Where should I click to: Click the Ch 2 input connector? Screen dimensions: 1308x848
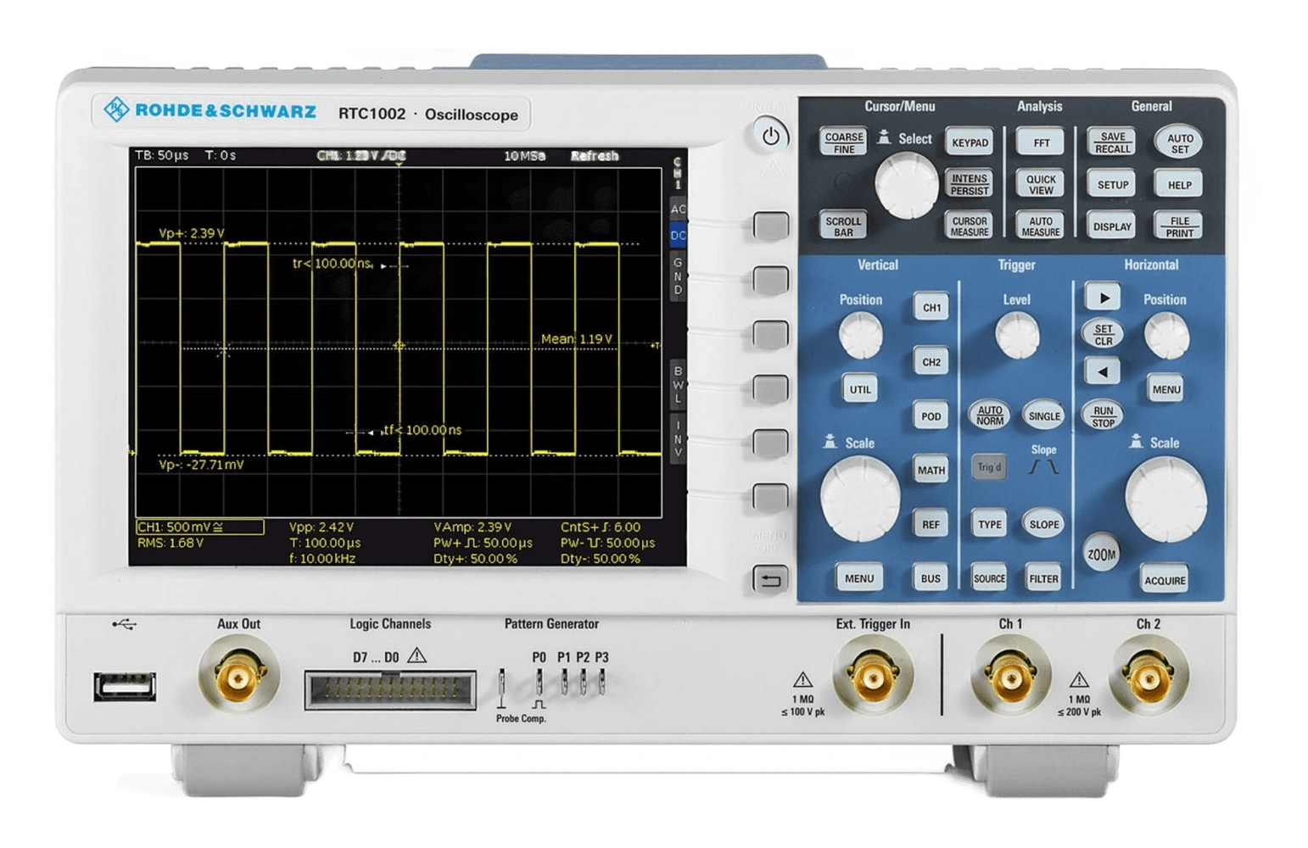pyautogui.click(x=1149, y=678)
